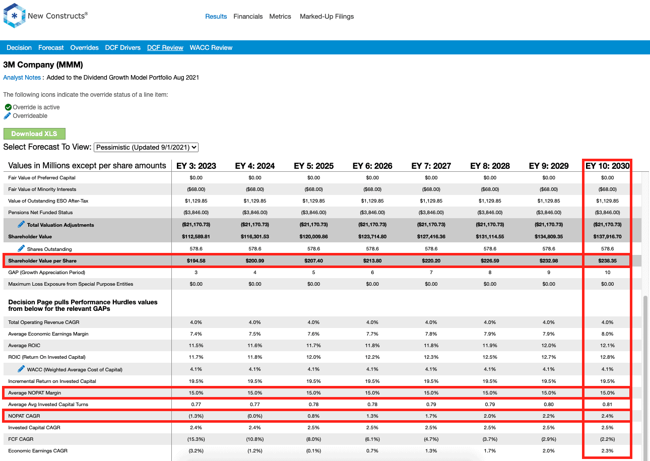
Task: Click the WACC (Weighted Average Cost of Capital) label
Action: pyautogui.click(x=75, y=369)
